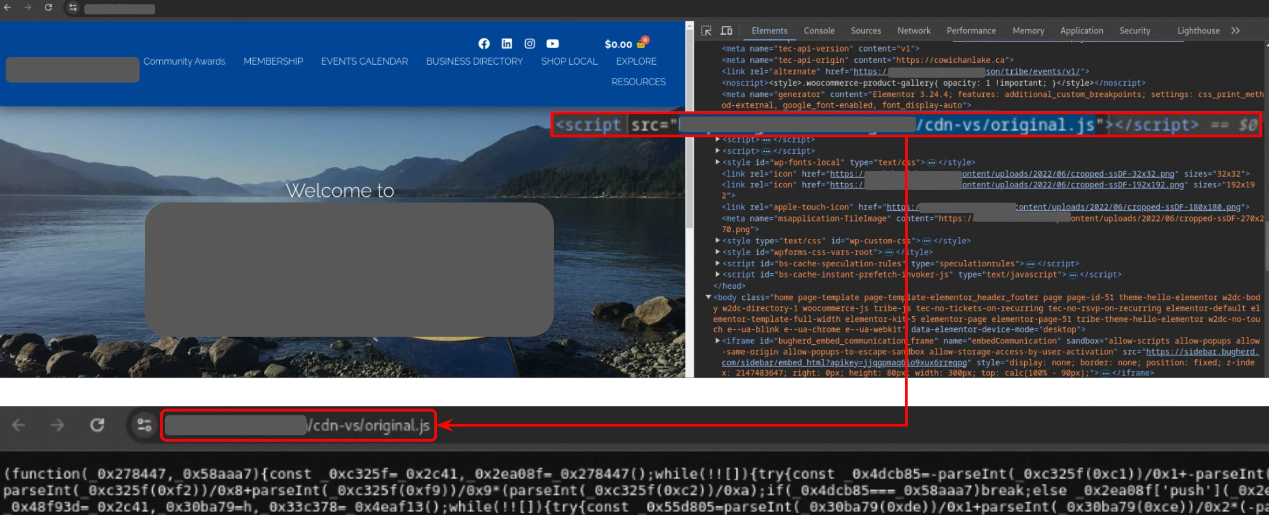Open the Instagram social icon
Image resolution: width=1269 pixels, height=515 pixels.
[529, 44]
